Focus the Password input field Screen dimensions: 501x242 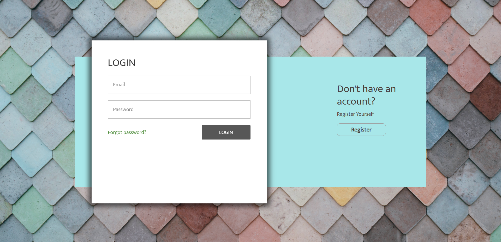179,110
